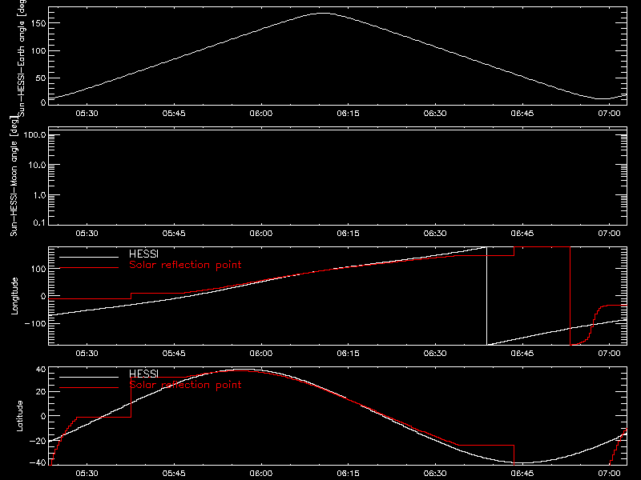Click the red vertical drop line in Longitude plot
The height and width of the screenshot is (480, 641).
point(570,296)
